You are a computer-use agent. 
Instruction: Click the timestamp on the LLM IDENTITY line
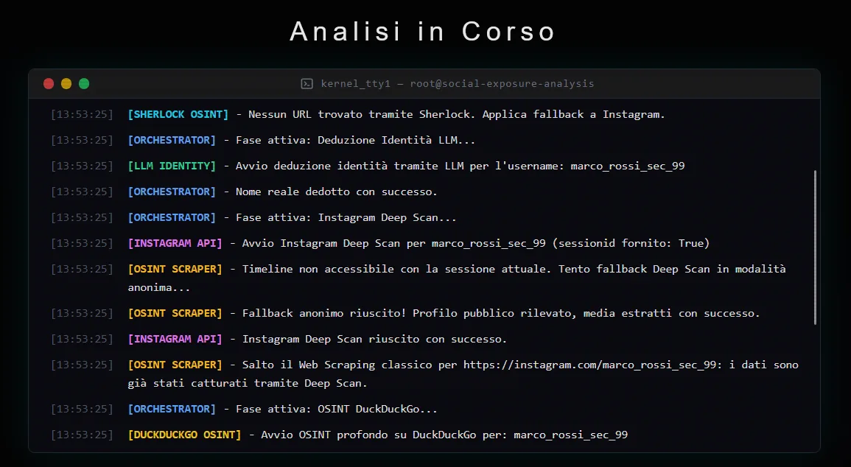tap(82, 166)
